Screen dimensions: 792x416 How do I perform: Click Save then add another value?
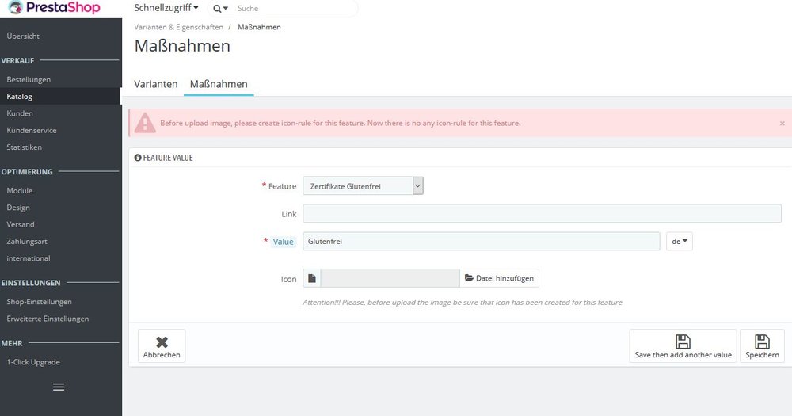click(683, 346)
